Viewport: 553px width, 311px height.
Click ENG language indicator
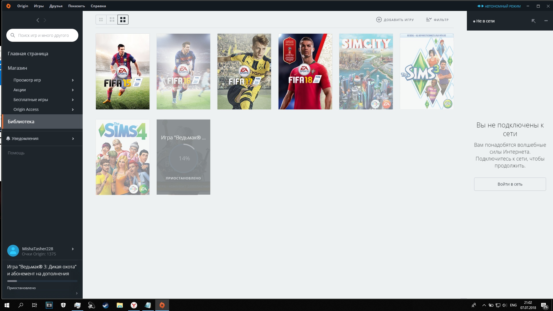513,305
